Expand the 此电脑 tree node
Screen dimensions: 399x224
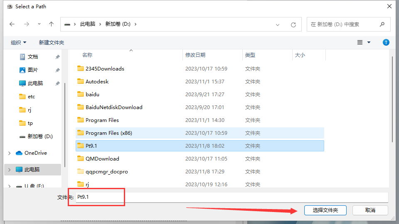[9, 170]
